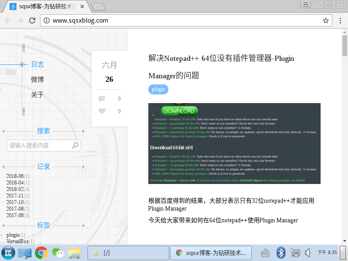Image resolution: width=348 pixels, height=261 pixels.
Task: Open the control center taskbar icon
Action: pyautogui.click(x=25, y=253)
